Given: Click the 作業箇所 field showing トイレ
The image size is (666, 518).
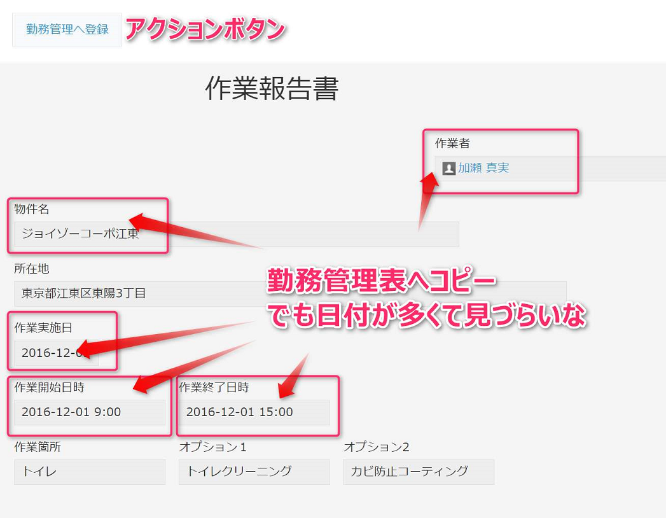Looking at the screenshot, I should click(90, 472).
